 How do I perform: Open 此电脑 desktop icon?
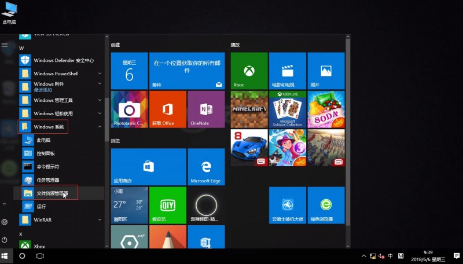coord(9,13)
